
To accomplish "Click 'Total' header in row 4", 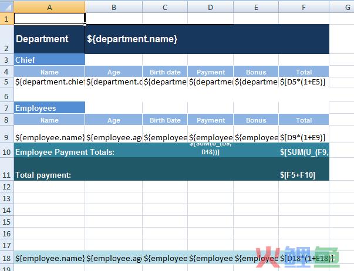I will pos(304,72).
